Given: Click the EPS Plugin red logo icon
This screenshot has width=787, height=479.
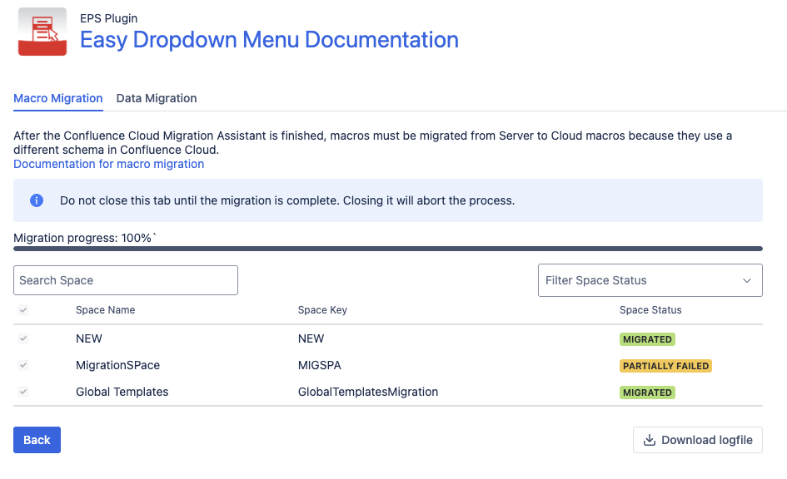Looking at the screenshot, I should point(42,32).
